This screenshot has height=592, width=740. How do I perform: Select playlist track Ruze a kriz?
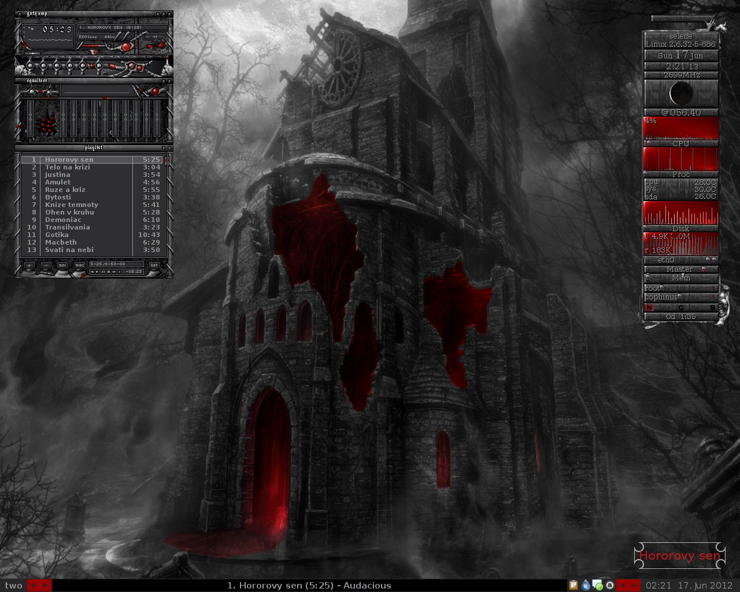click(92, 190)
